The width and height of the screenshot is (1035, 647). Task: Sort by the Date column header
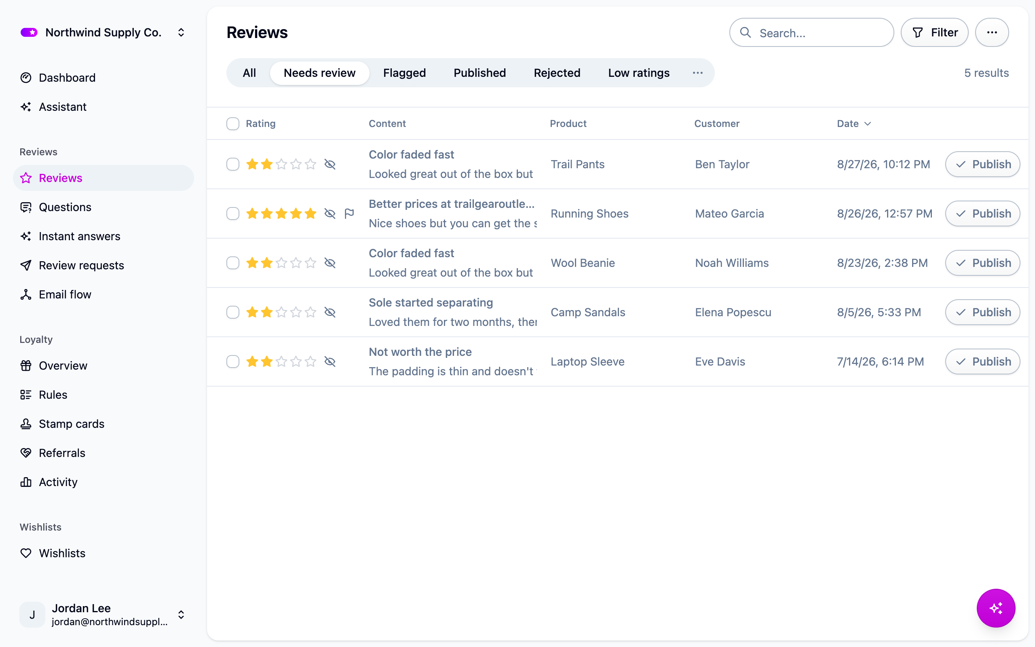[853, 124]
